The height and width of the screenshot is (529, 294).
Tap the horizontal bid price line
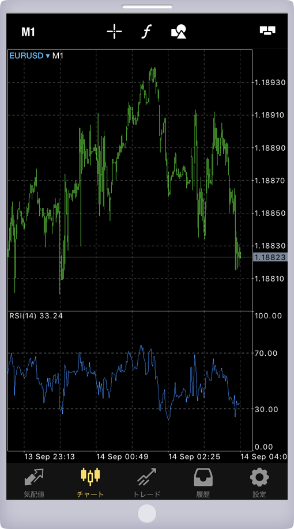(130, 257)
